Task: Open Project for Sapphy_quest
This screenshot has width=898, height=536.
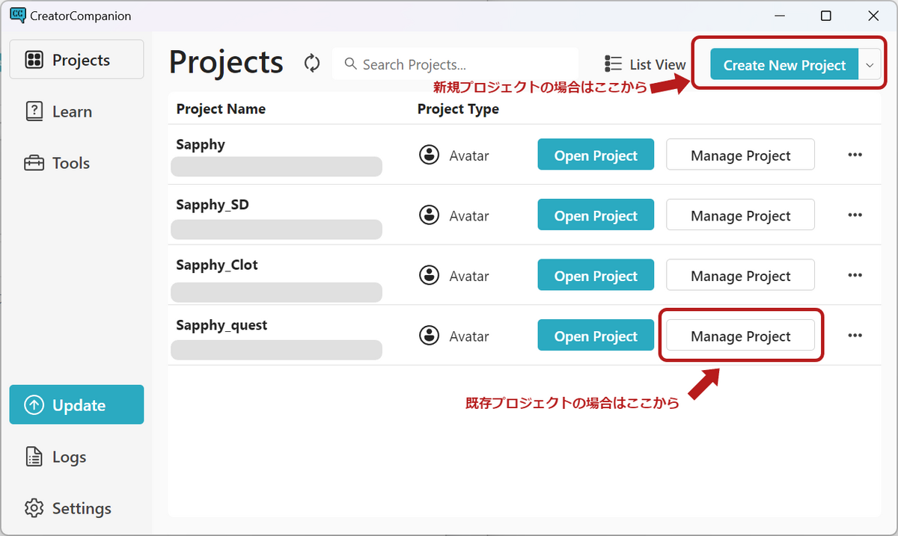Action: 596,336
